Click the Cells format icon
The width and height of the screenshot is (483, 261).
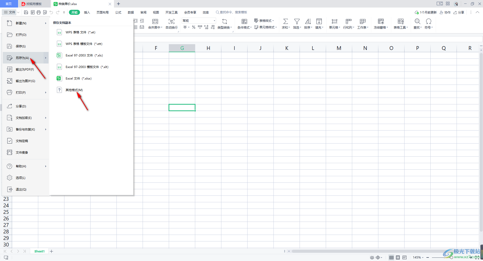click(x=334, y=21)
